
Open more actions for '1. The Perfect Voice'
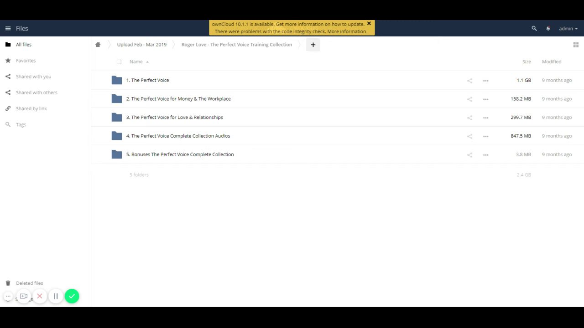485,81
